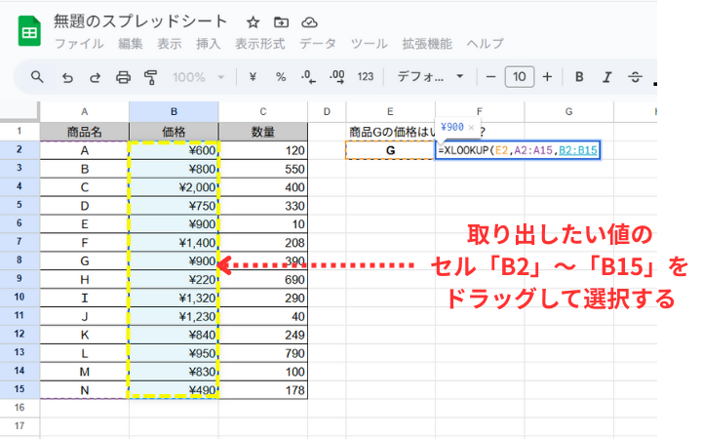Viewport: 702px width, 439px height.
Task: Print the spreadsheet
Action: tap(123, 77)
